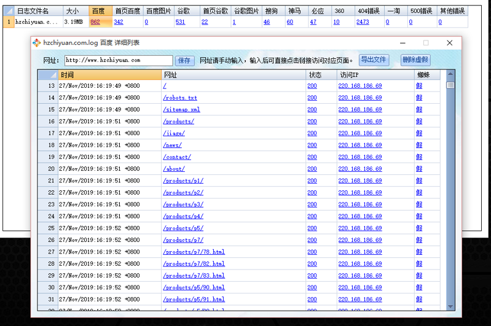Viewport: 491px width, 326px height.
Task: Click the scrollbar up arrow in detail list
Action: click(x=450, y=74)
